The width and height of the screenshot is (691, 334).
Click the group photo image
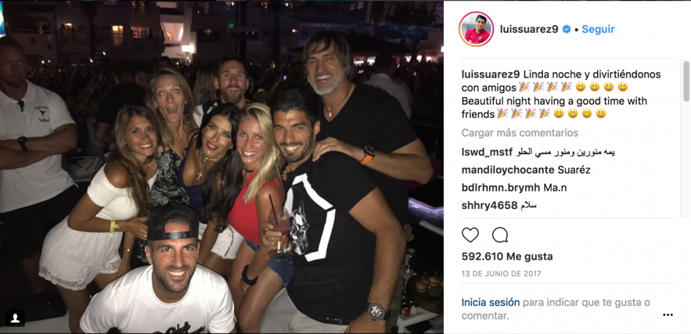pyautogui.click(x=221, y=167)
